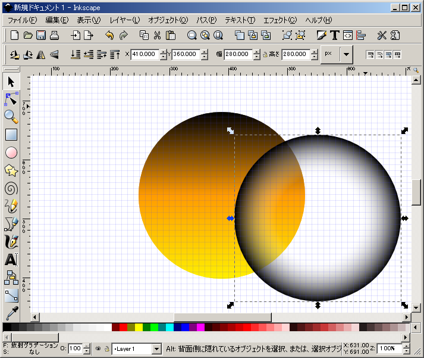Open the ヘルプ menu

pyautogui.click(x=319, y=20)
